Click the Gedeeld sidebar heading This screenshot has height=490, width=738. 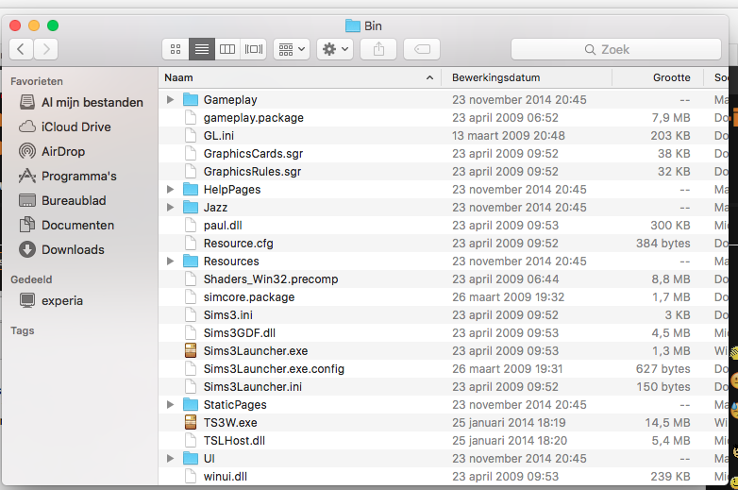click(x=31, y=279)
